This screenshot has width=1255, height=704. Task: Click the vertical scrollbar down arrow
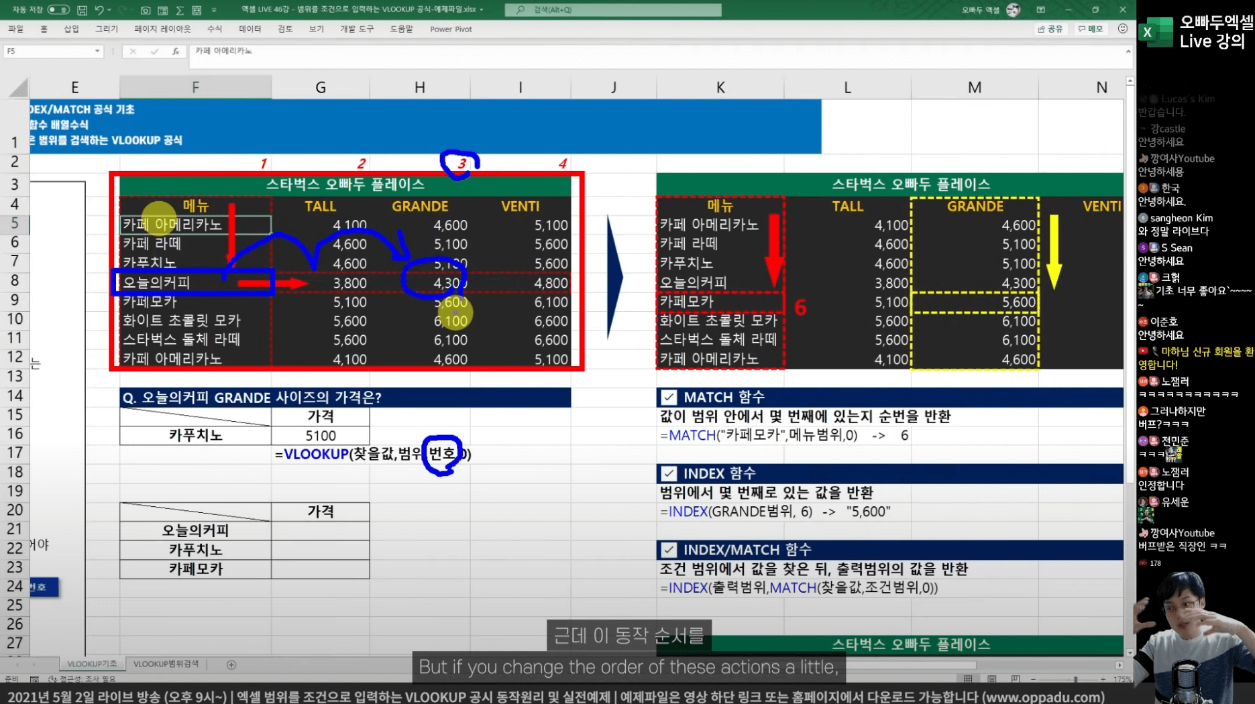[x=1130, y=652]
